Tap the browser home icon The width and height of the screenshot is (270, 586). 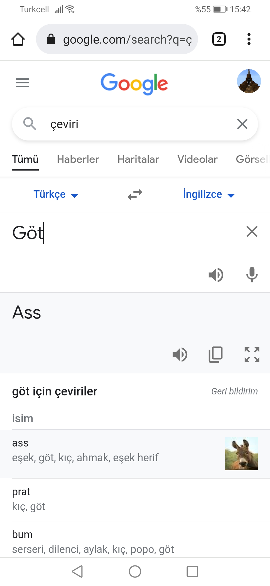[18, 39]
